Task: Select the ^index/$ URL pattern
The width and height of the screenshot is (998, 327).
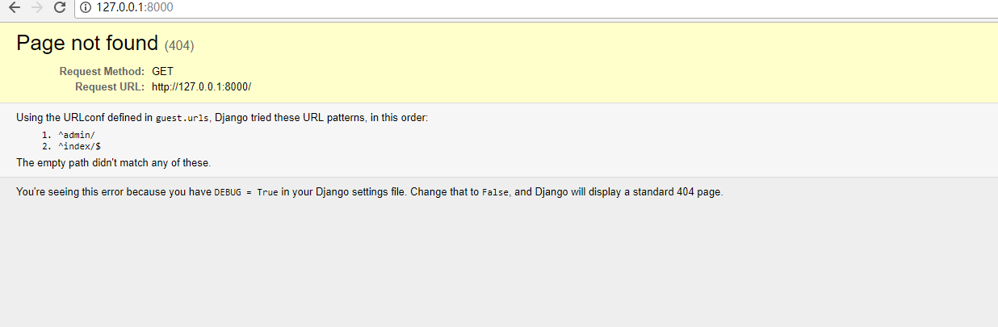Action: coord(78,146)
